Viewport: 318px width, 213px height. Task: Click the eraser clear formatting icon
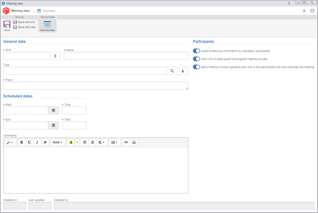(x=45, y=142)
